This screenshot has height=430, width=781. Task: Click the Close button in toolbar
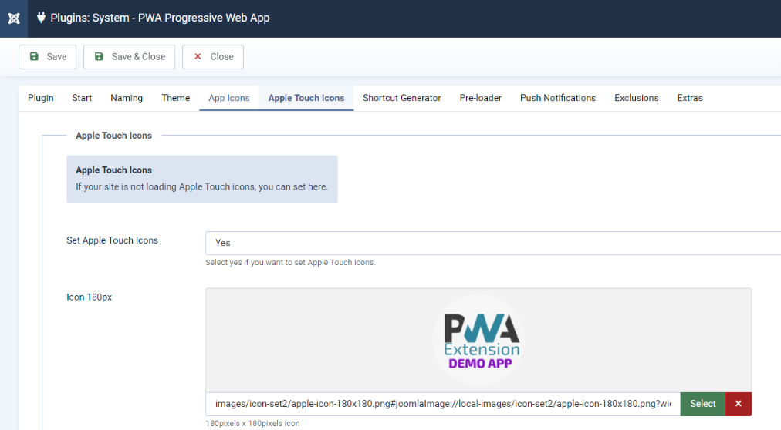213,57
